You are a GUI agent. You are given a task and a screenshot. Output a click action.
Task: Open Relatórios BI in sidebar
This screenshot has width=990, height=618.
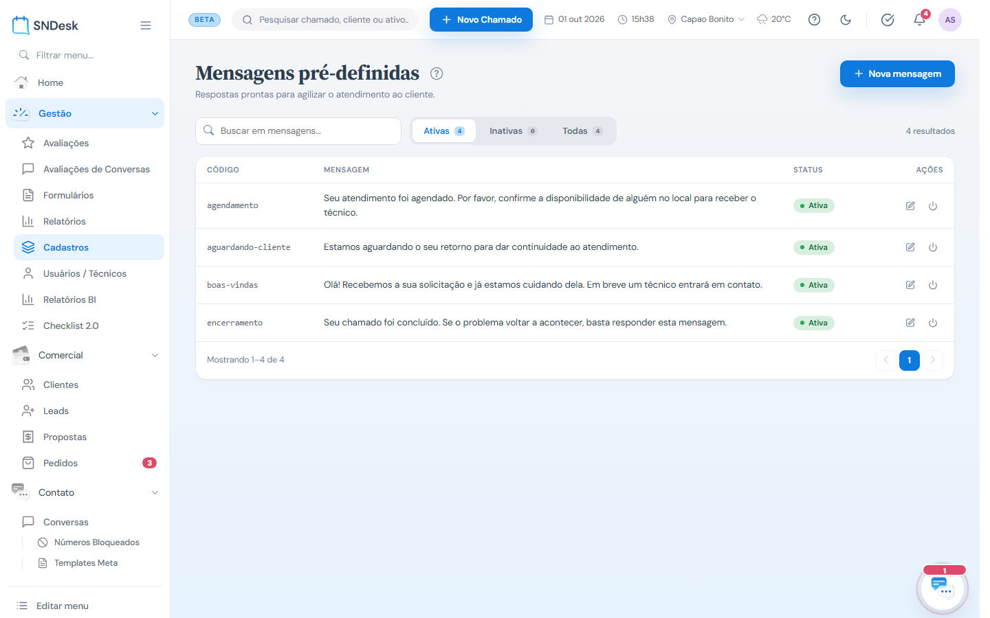tap(89, 299)
